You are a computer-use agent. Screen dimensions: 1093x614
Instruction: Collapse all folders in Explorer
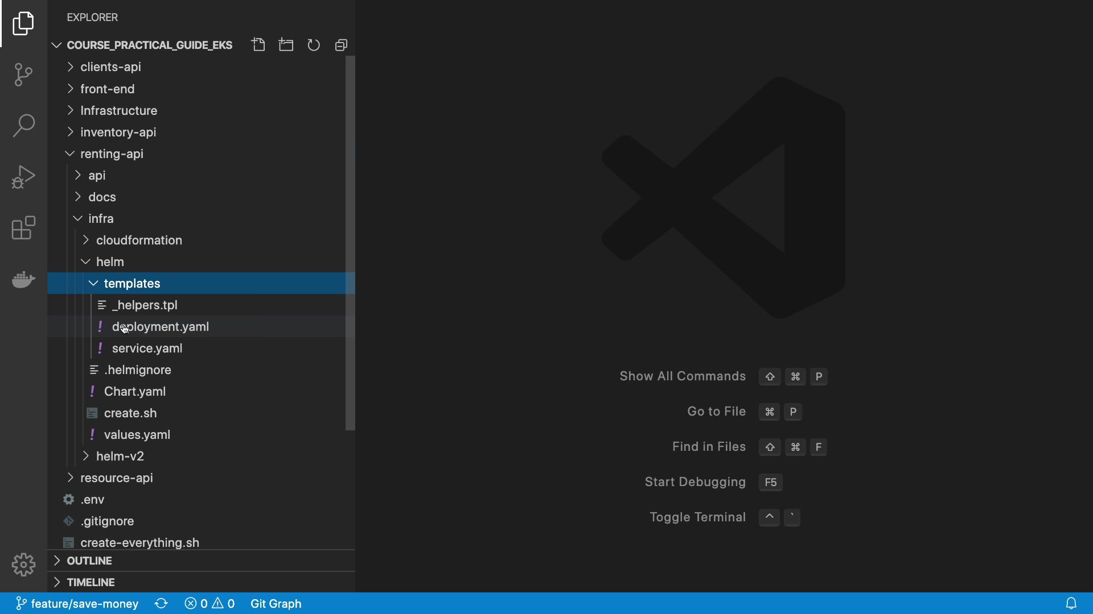pyautogui.click(x=341, y=45)
